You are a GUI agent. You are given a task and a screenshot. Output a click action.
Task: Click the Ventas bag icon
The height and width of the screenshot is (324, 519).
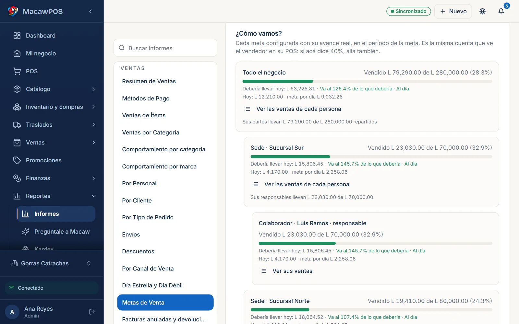click(x=17, y=143)
